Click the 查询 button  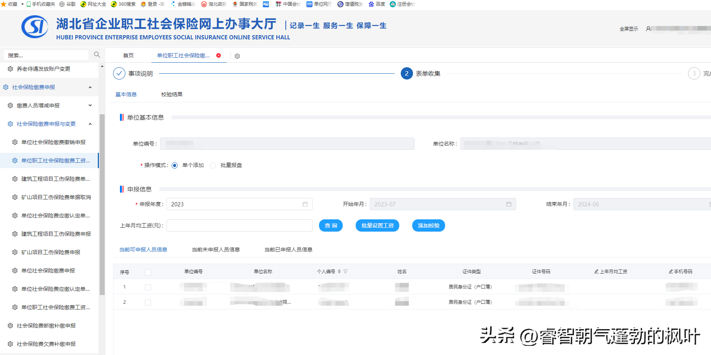tap(331, 225)
